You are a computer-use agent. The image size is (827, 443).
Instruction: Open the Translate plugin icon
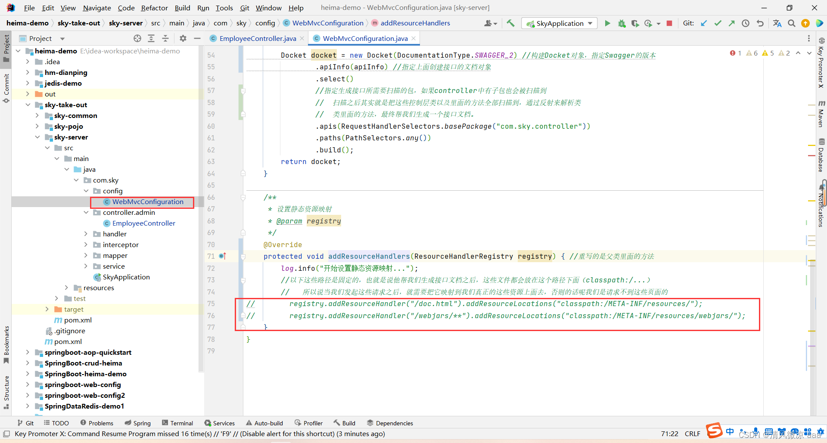777,23
